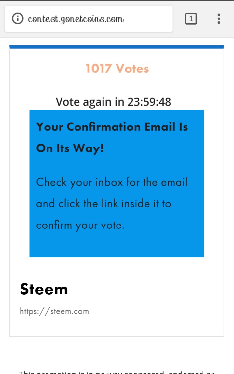Tap the 'confirm your vote.' line
This screenshot has height=374, width=234.
point(80,225)
